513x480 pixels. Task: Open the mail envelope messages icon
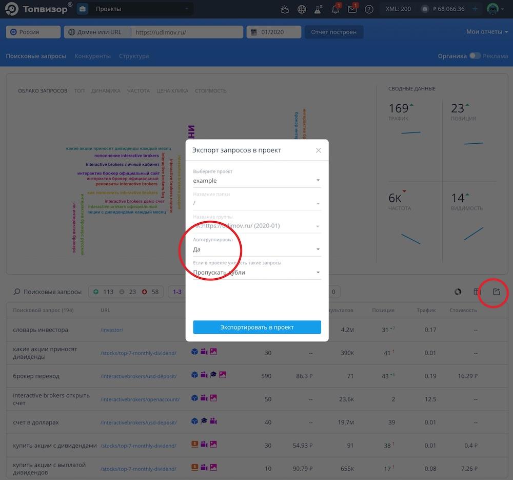coord(352,9)
